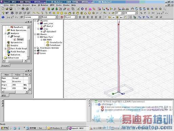Click the Validate green checkmark icon
This screenshot has width=174, height=131.
(53, 9)
